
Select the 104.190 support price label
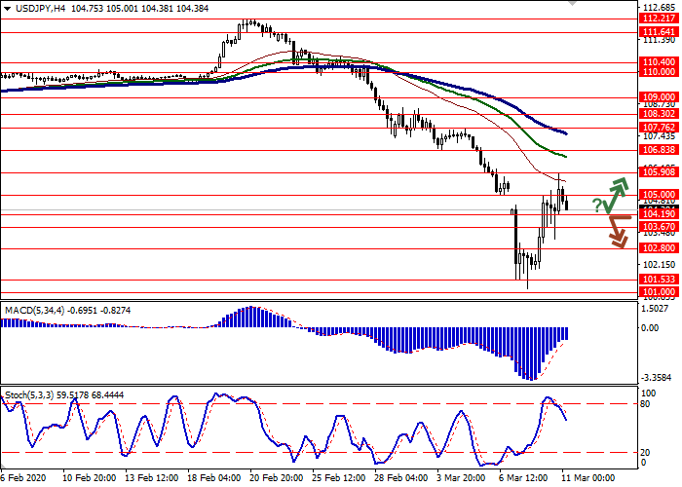point(660,213)
